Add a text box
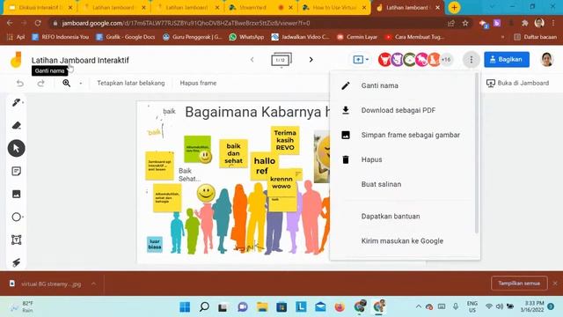Image resolution: width=563 pixels, height=317 pixels. coord(16,240)
